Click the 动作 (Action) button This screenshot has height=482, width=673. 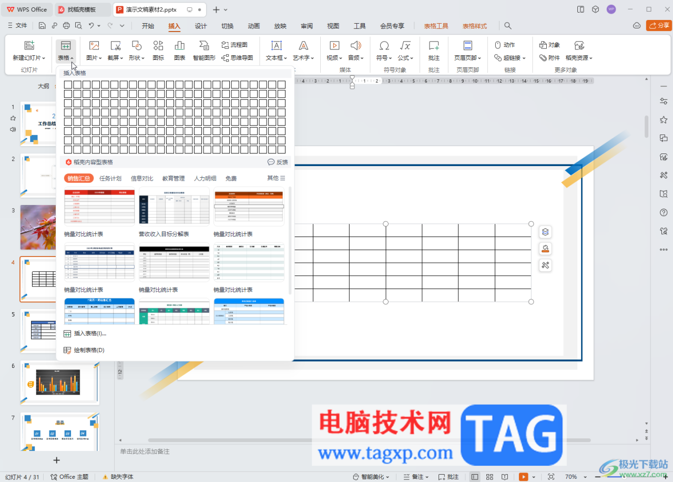point(505,45)
